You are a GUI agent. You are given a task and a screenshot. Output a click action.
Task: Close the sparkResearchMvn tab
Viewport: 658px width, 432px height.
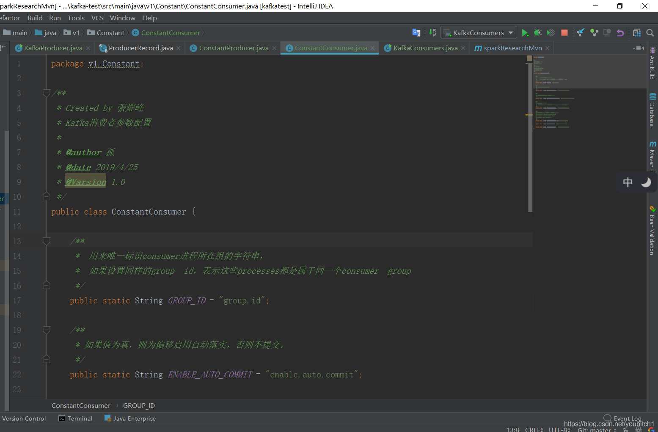547,48
